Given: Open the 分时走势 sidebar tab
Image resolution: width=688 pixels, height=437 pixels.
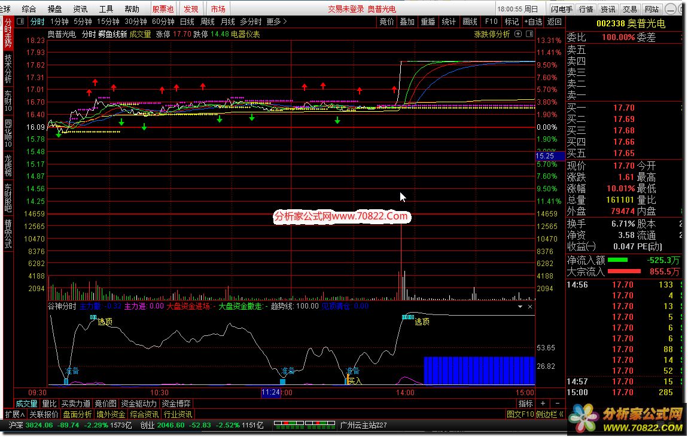Looking at the screenshot, I should pos(8,33).
